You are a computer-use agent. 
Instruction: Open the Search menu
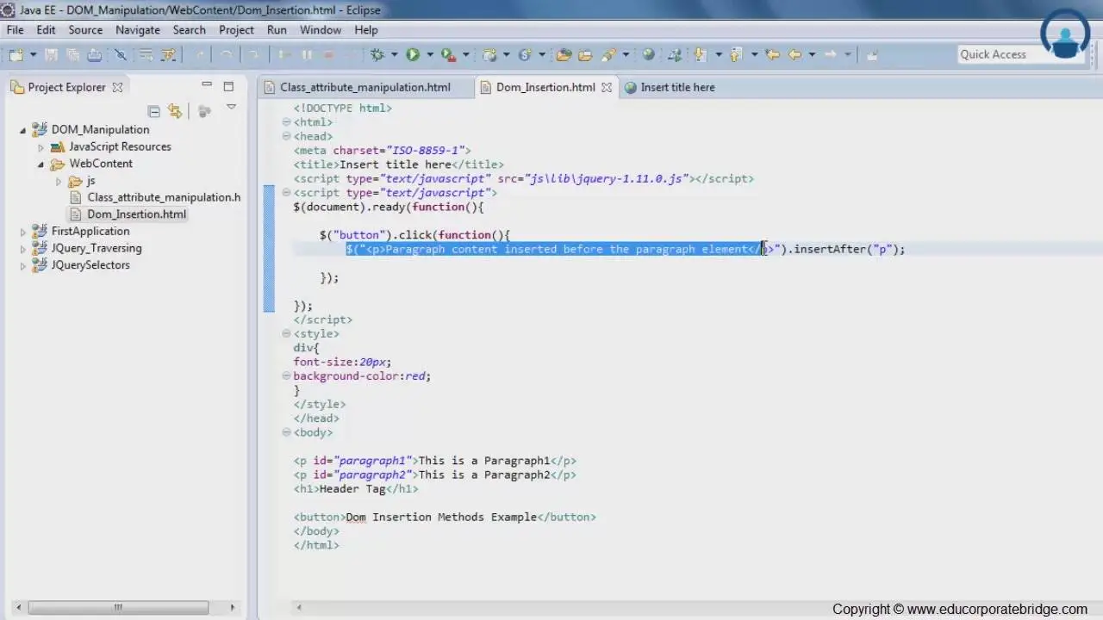click(x=190, y=29)
